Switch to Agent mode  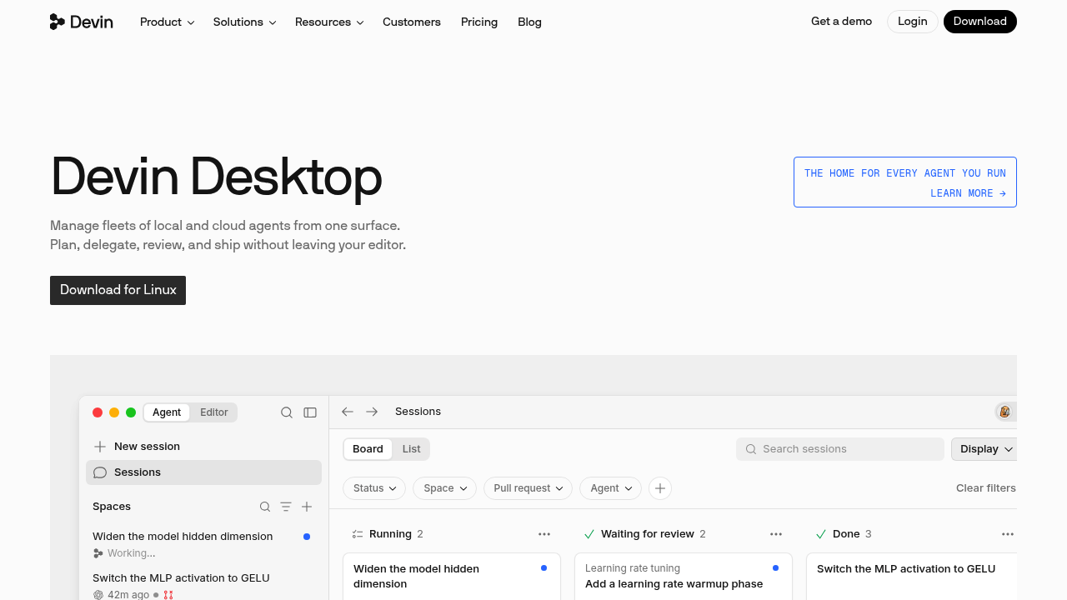(167, 412)
